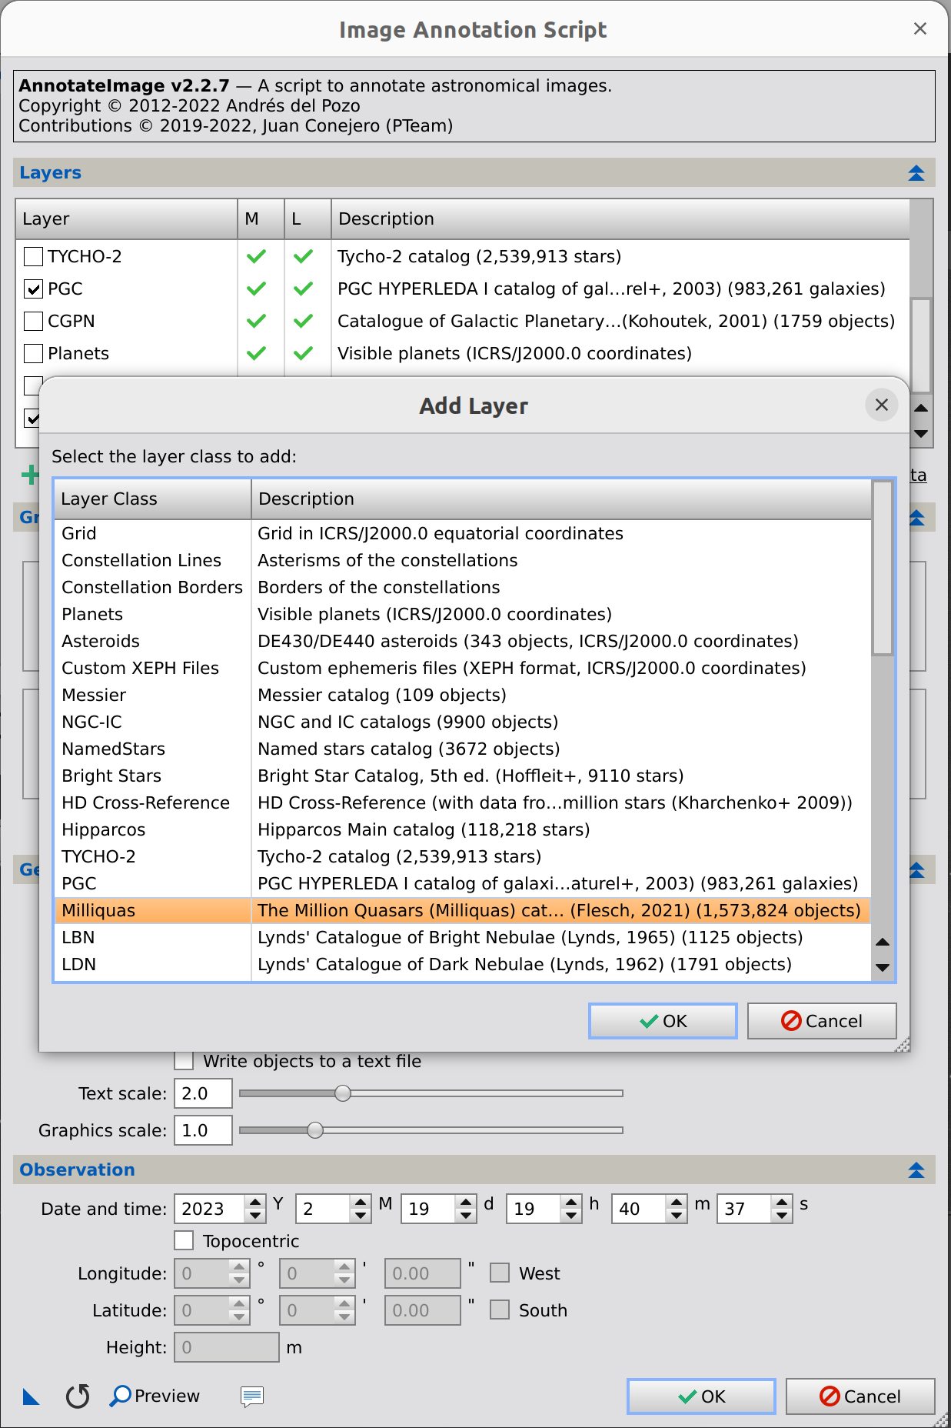Cancel the Add Layer dialog
951x1428 pixels.
[822, 1021]
